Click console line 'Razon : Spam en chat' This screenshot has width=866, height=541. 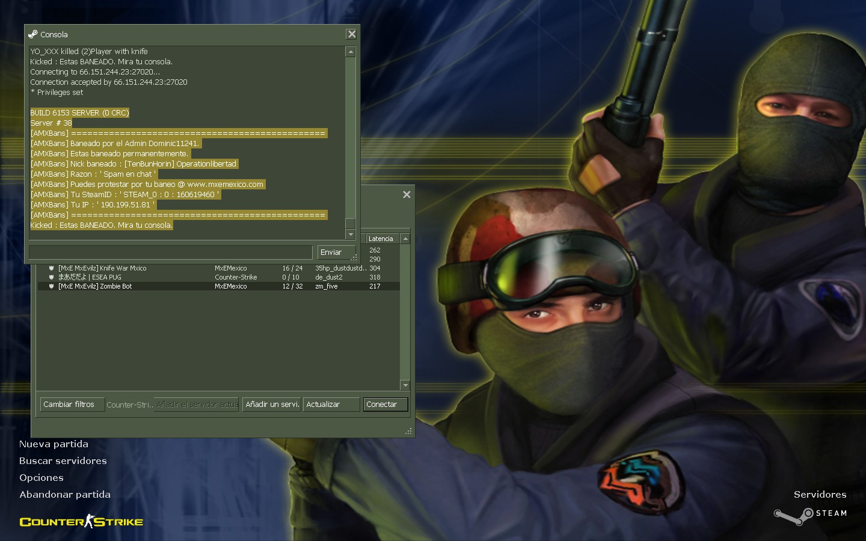pyautogui.click(x=94, y=174)
